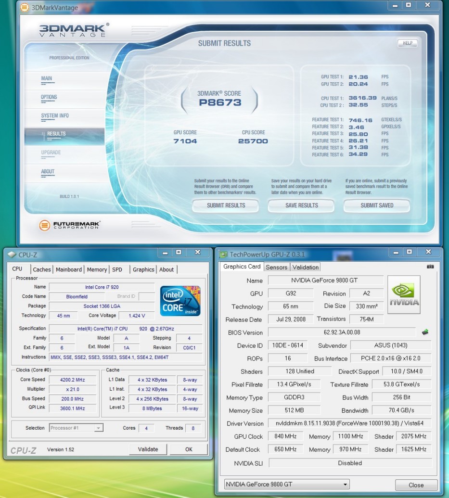Image resolution: width=449 pixels, height=498 pixels.
Task: Click the Core Voltage value 1.424 V
Action: click(x=137, y=316)
